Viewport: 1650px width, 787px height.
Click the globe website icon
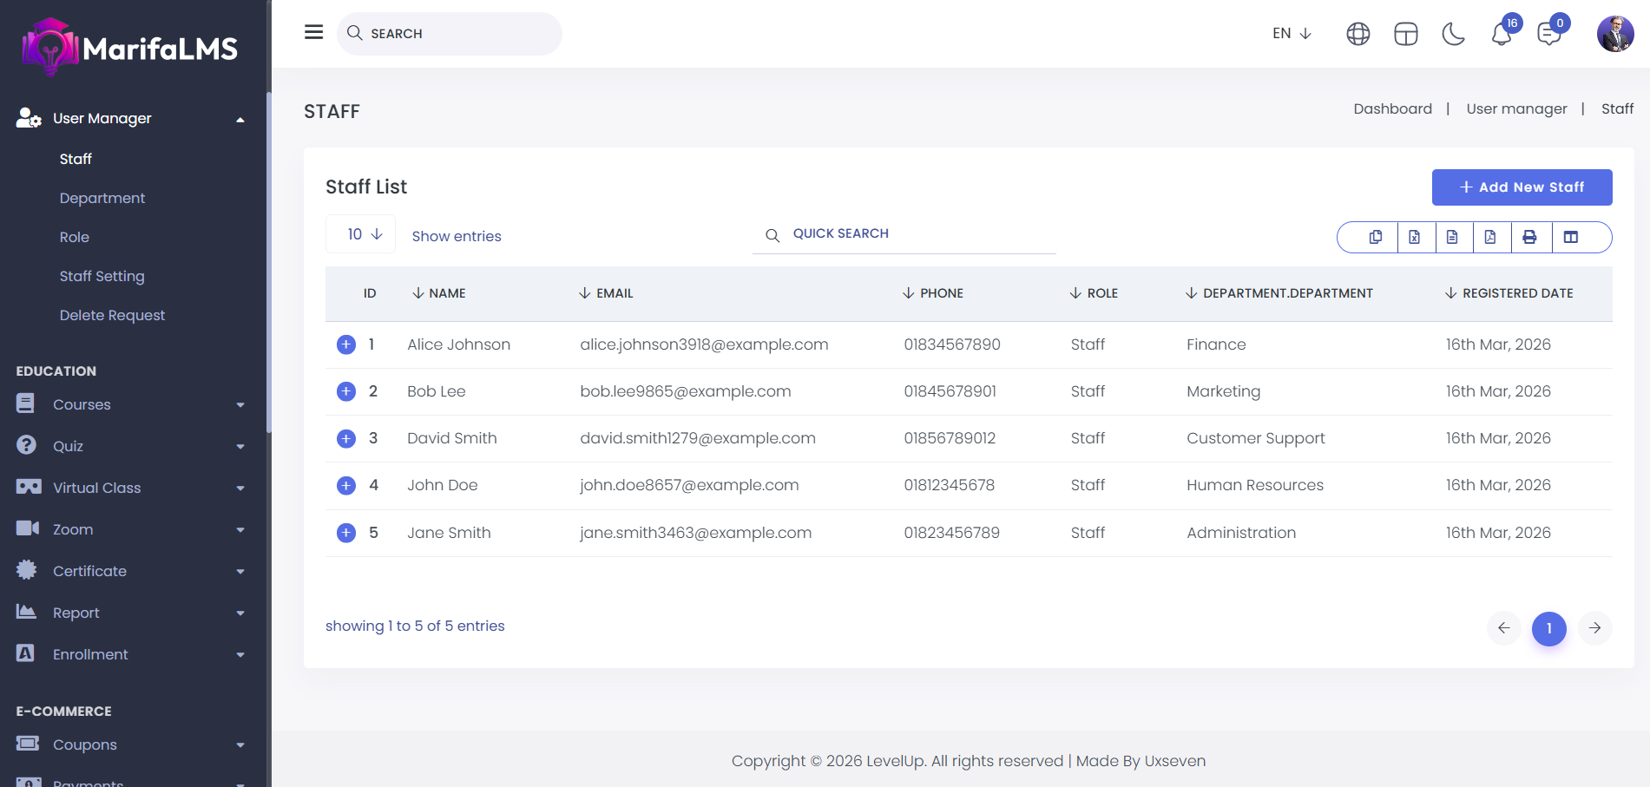1358,34
